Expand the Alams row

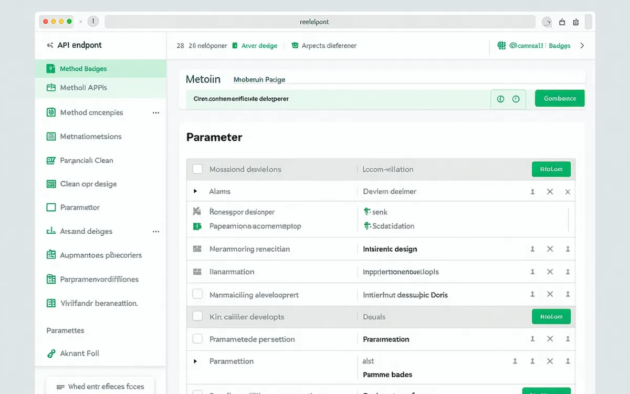coord(196,191)
